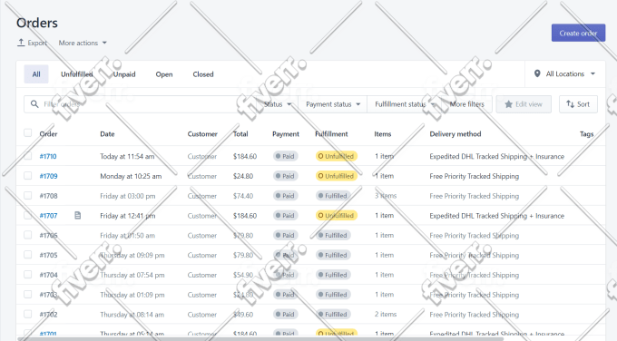
Task: Open the note icon on order #1707
Action: [x=78, y=216]
